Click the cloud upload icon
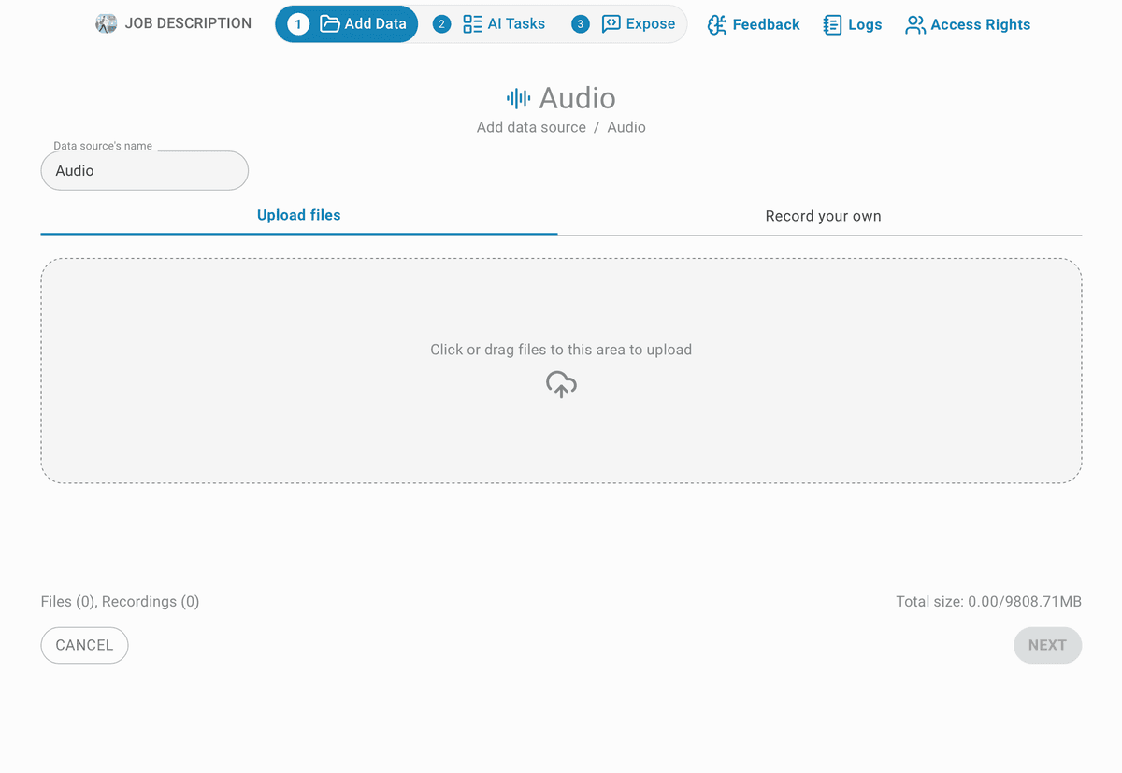Screen dimensions: 1122x773 tap(561, 384)
